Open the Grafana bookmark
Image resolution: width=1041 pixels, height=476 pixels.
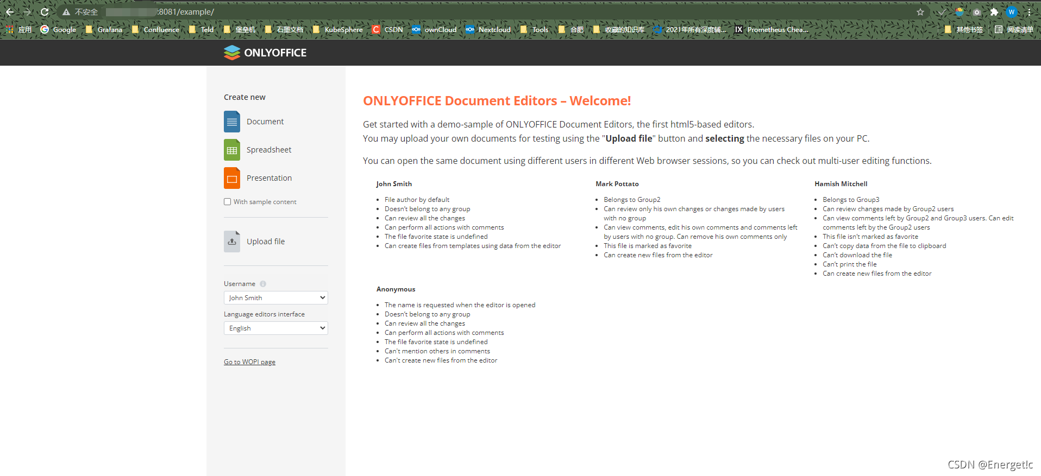(x=104, y=30)
